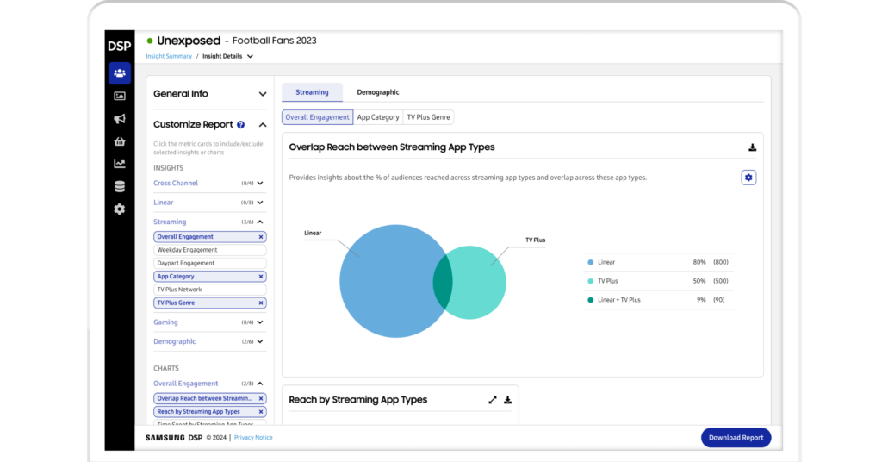Expand the Reach by Streaming App Types chart
The height and width of the screenshot is (462, 882).
(493, 400)
